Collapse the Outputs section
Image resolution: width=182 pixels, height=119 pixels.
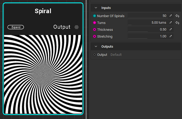96,47
